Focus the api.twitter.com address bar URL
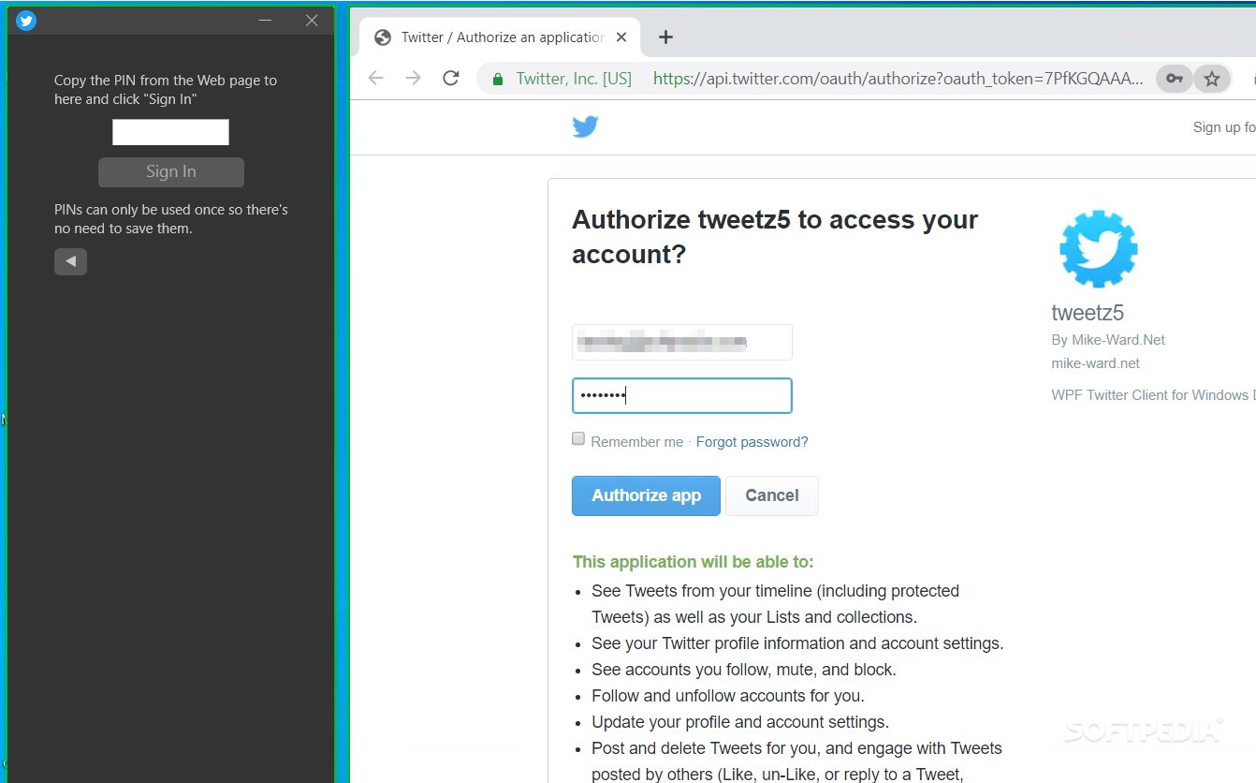 (898, 79)
